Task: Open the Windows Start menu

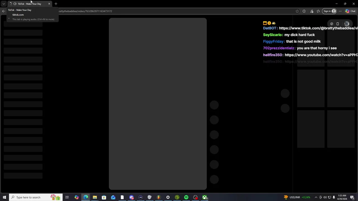Action: [x=4, y=197]
